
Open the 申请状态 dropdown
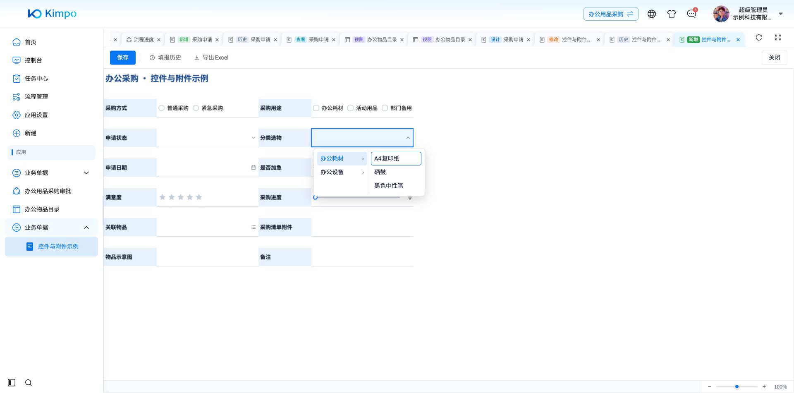coord(208,138)
